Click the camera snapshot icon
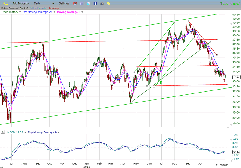 [x=102, y=4]
